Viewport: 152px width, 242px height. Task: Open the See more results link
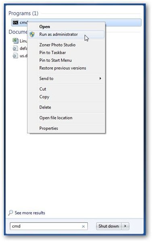(x=30, y=213)
